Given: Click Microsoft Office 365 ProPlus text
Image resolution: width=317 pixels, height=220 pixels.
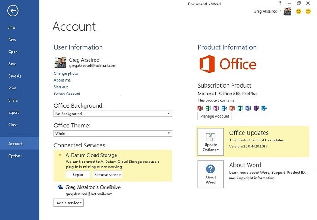Looking at the screenshot, I should pyautogui.click(x=227, y=94).
